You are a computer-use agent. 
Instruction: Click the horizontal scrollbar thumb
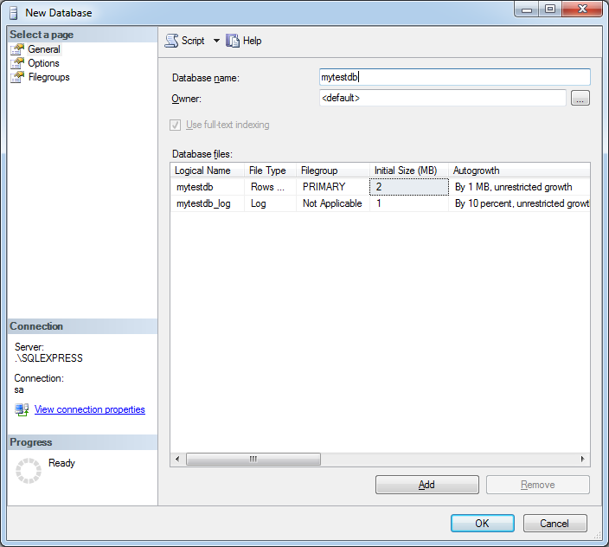coord(253,460)
